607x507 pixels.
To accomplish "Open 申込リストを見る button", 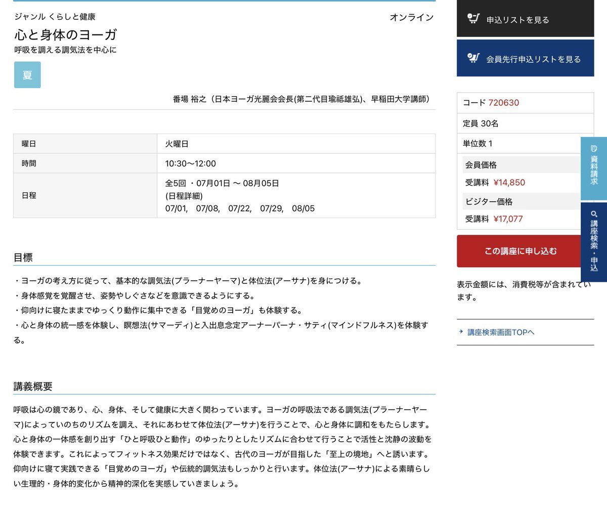I will tap(525, 19).
